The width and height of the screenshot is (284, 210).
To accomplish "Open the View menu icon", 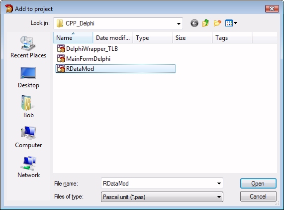I will 231,23.
